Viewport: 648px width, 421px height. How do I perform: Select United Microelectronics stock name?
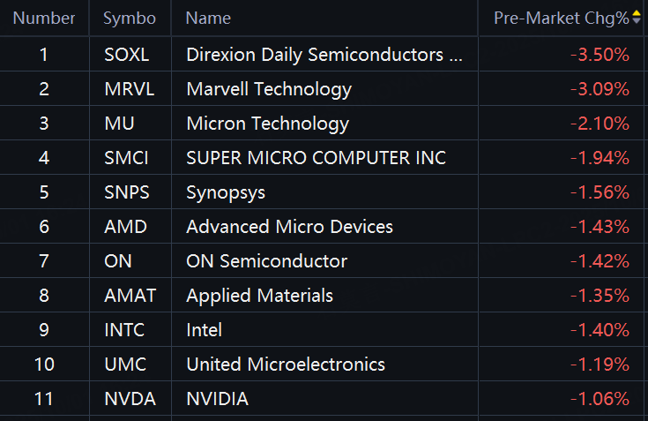tap(286, 365)
